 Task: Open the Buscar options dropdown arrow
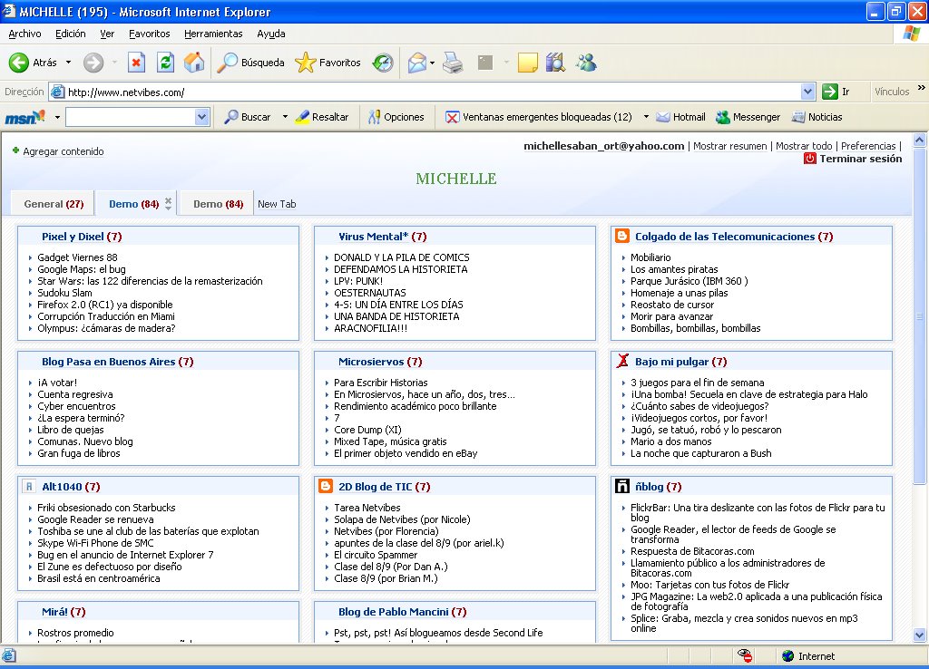(x=285, y=117)
